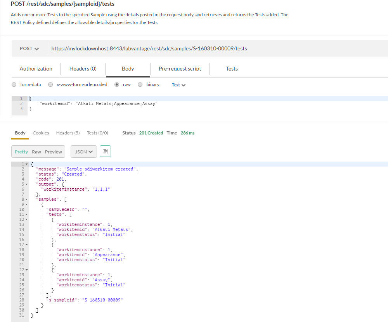388x322 pixels.
Task: Switch to the response Body tab
Action: coord(20,133)
